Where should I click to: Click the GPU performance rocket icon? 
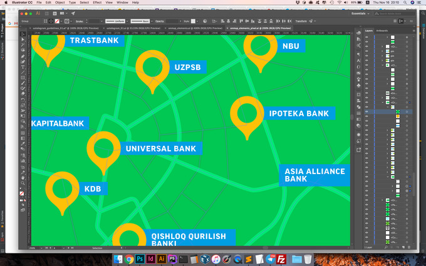point(72,13)
